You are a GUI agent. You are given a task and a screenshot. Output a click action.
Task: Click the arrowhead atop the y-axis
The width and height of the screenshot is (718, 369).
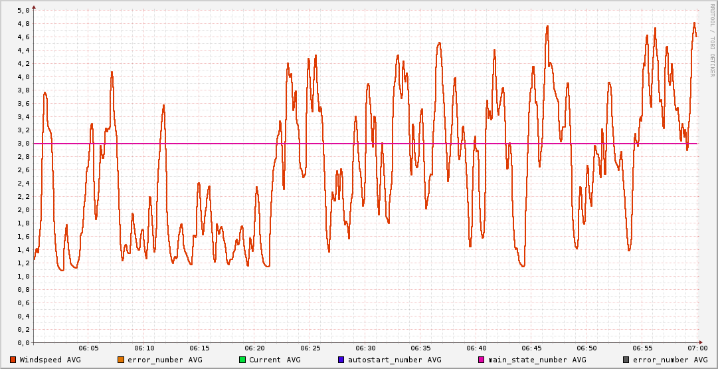click(x=34, y=7)
